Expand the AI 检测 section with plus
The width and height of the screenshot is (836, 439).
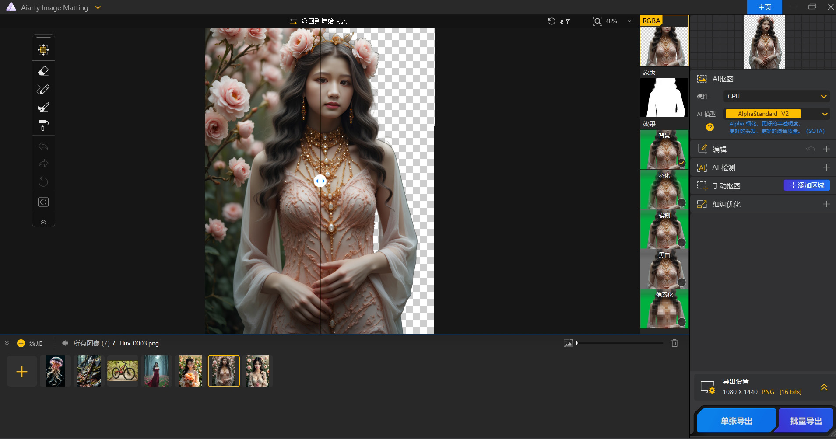(x=826, y=167)
